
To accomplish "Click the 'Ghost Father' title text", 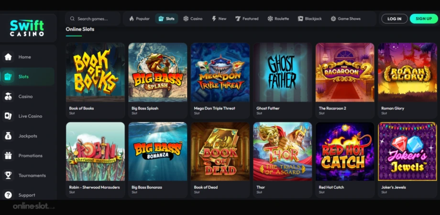I will coord(268,108).
